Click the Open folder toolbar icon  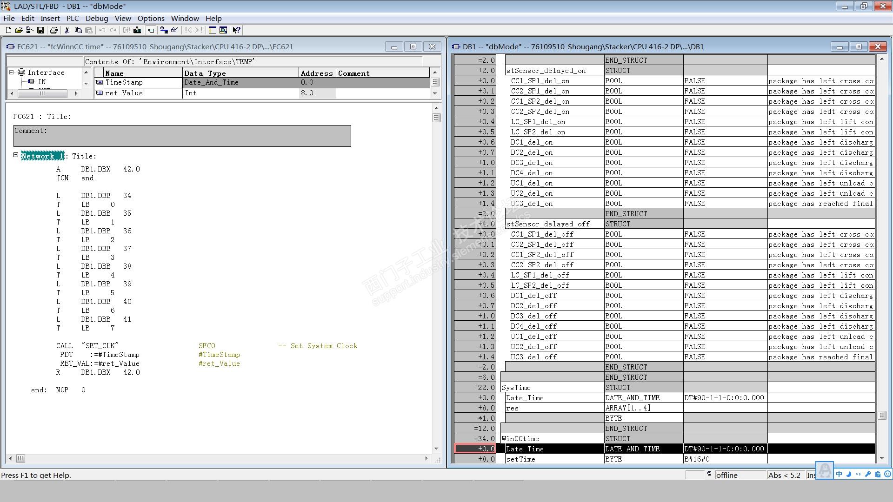19,30
